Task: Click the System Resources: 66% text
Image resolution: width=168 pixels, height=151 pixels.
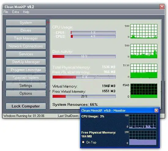Action: click(x=75, y=105)
